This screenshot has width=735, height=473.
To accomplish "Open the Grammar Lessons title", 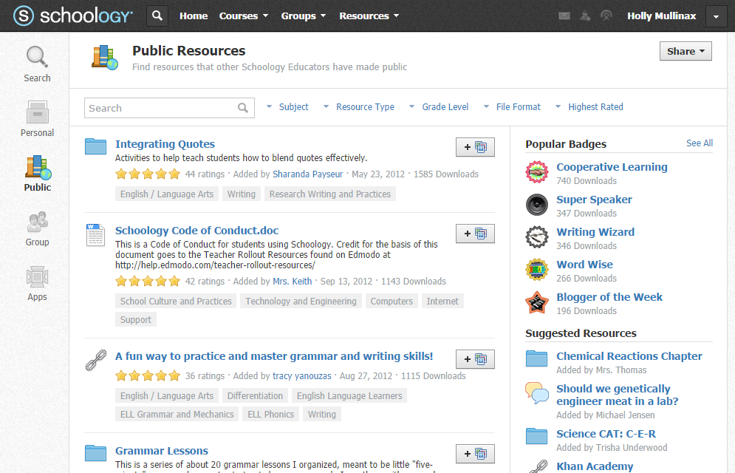I will pyautogui.click(x=162, y=451).
